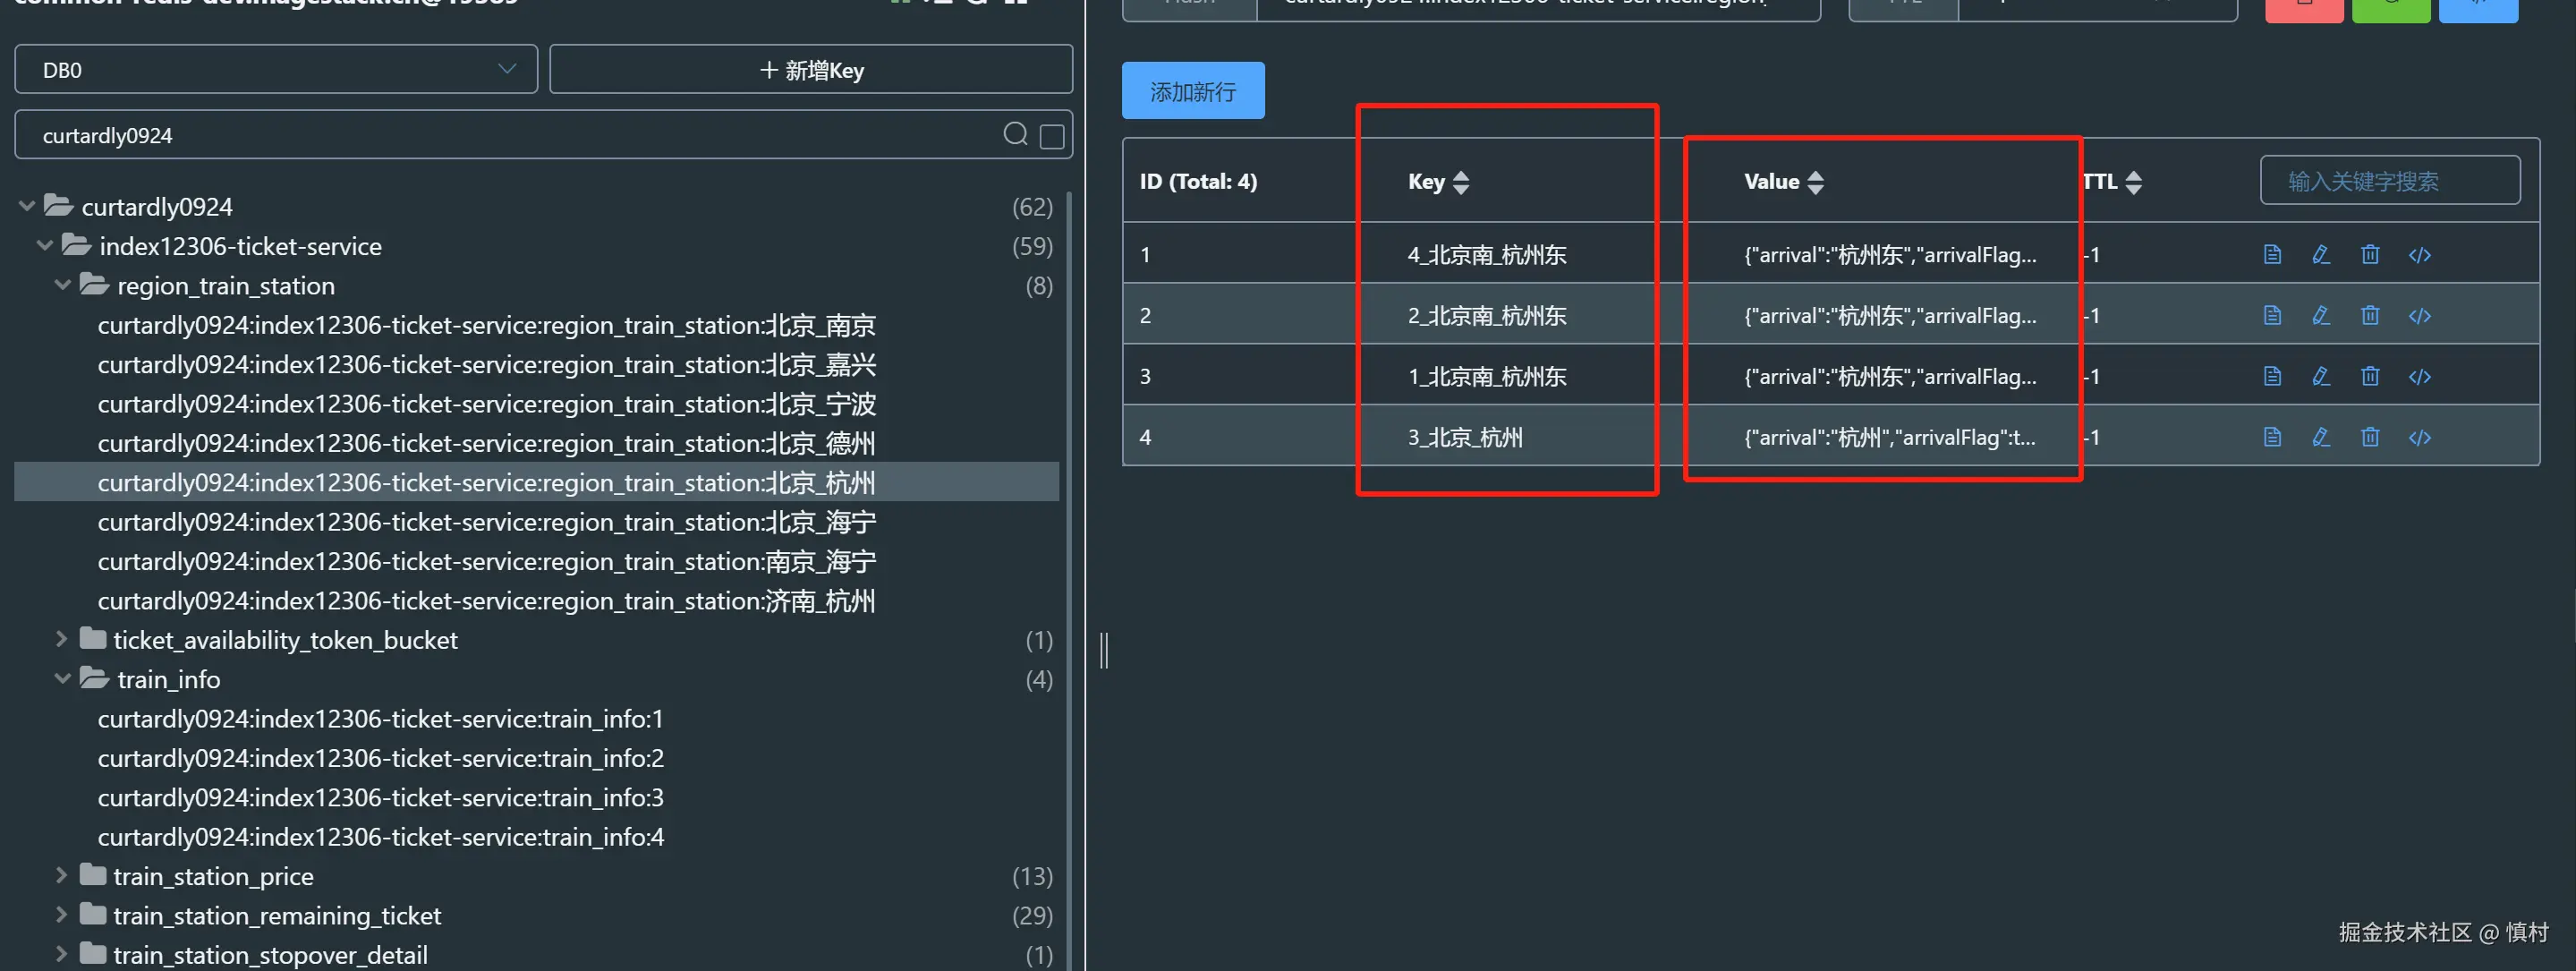The height and width of the screenshot is (971, 2576).
Task: Click the code-format icon in the 3_北京_杭州 row
Action: click(2419, 437)
